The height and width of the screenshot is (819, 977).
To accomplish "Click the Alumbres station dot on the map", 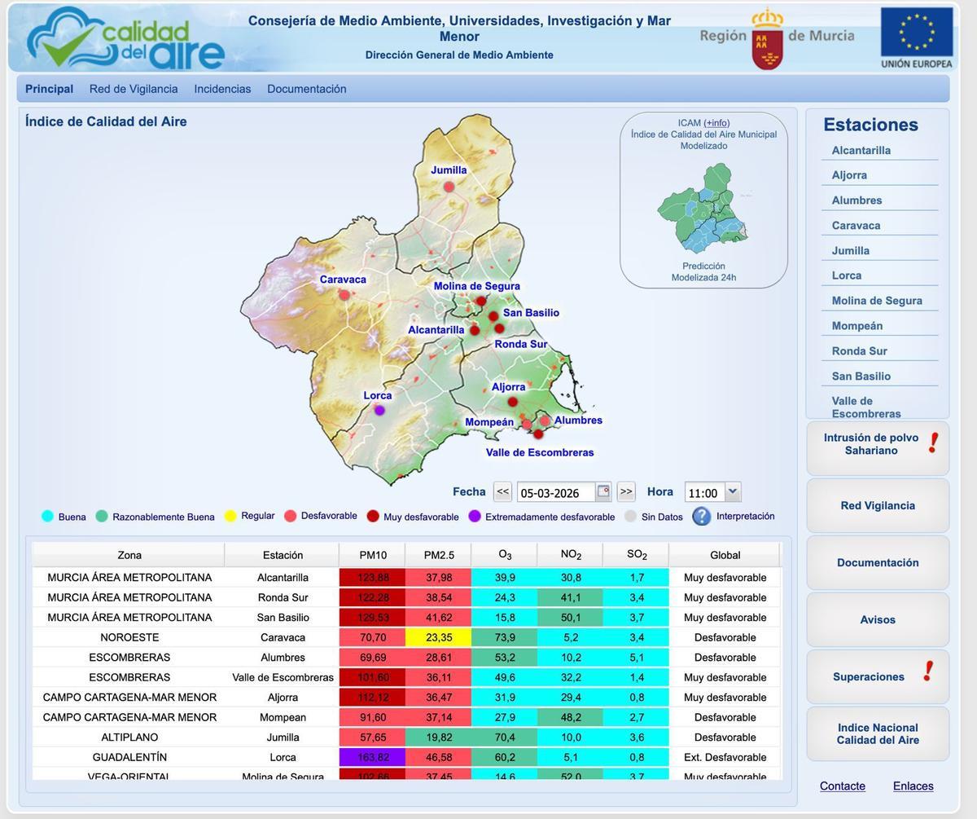I will click(544, 421).
